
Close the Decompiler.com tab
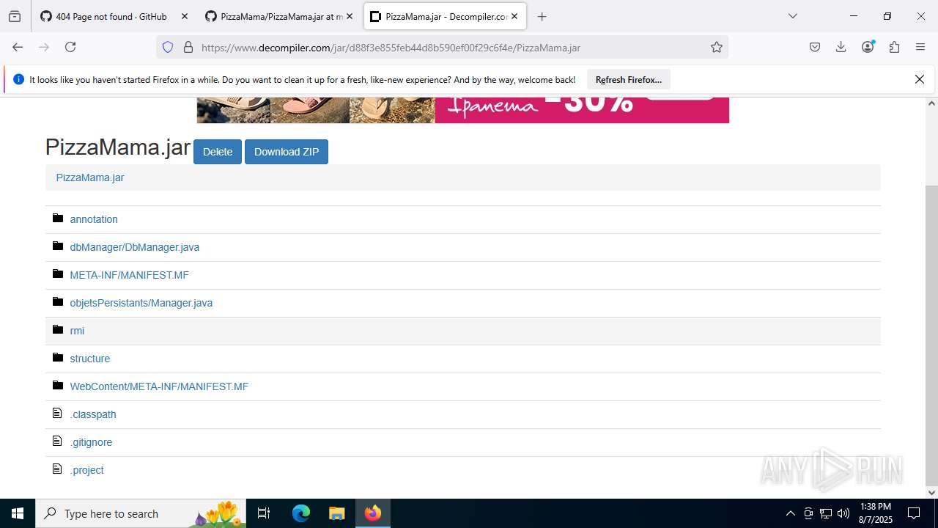514,16
